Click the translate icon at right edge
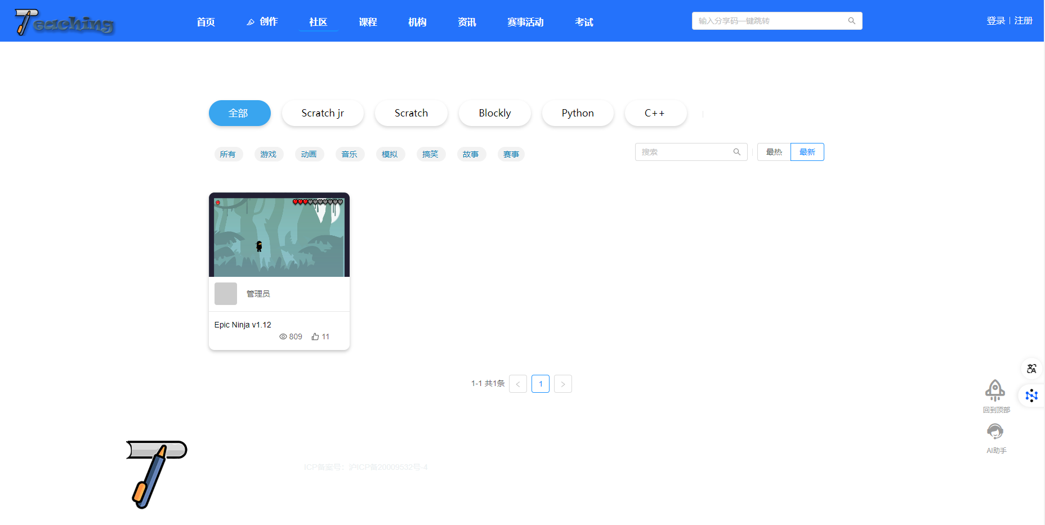Image resolution: width=1045 pixels, height=525 pixels. (x=1031, y=369)
